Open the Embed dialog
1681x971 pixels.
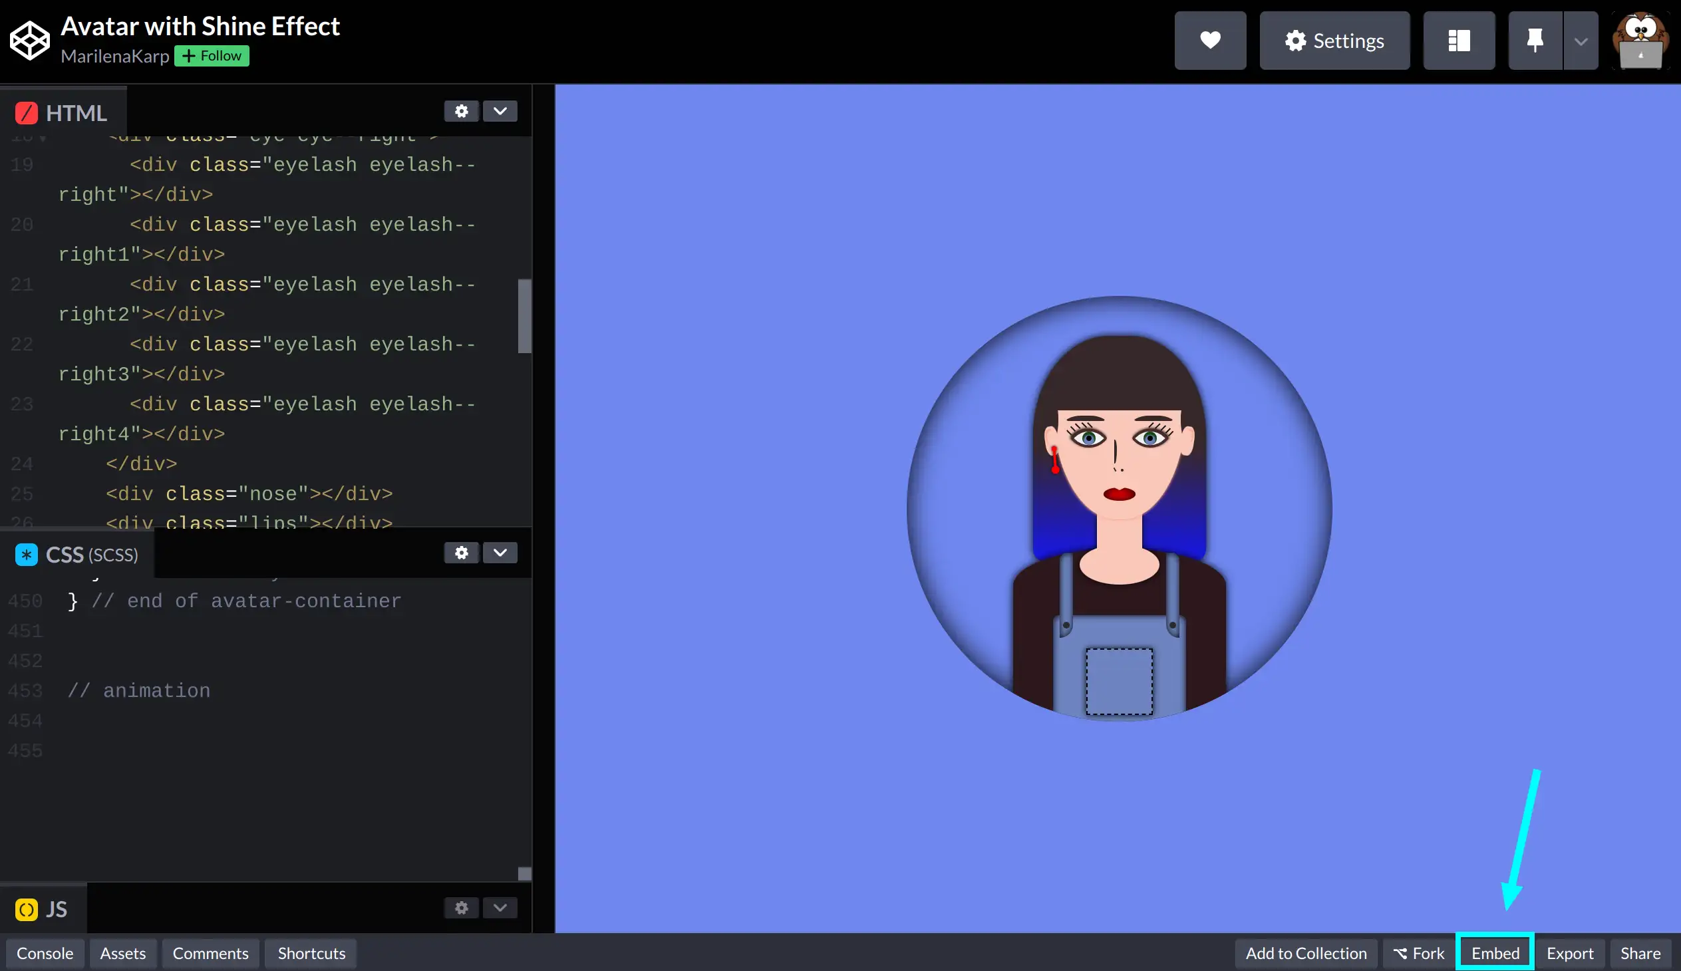coord(1495,953)
